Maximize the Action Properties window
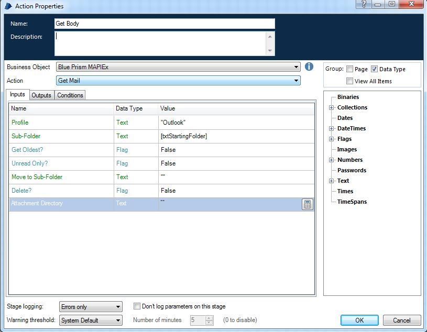Screen dimensions: 427x332 pyautogui.click(x=391, y=4)
